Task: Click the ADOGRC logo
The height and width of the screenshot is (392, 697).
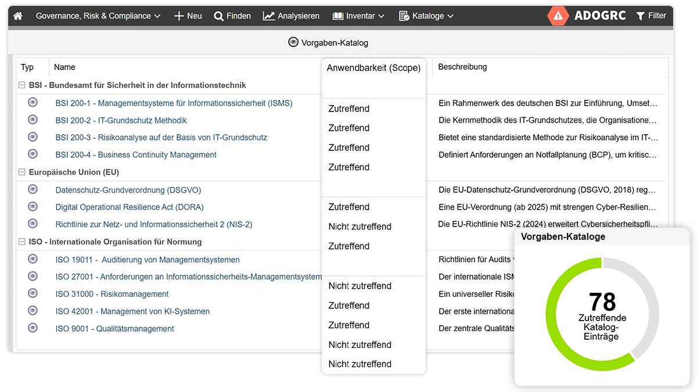Action: click(x=600, y=16)
